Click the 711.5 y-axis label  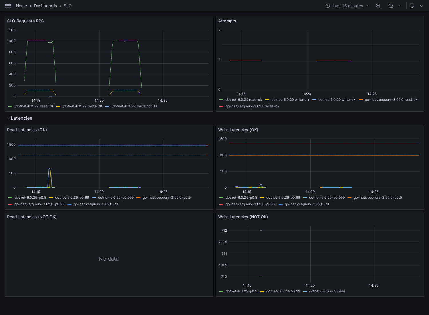tap(223, 242)
